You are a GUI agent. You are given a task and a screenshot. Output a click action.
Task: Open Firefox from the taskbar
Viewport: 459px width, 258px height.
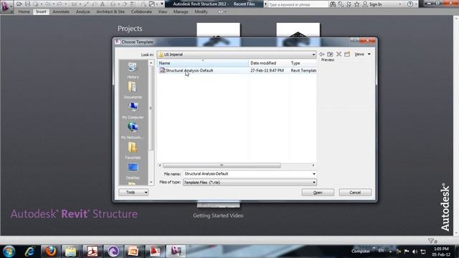[50, 252]
